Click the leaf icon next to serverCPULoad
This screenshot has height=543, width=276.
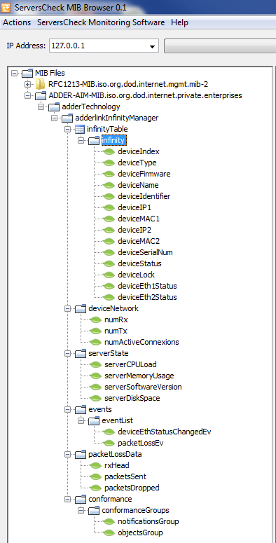coord(95,364)
